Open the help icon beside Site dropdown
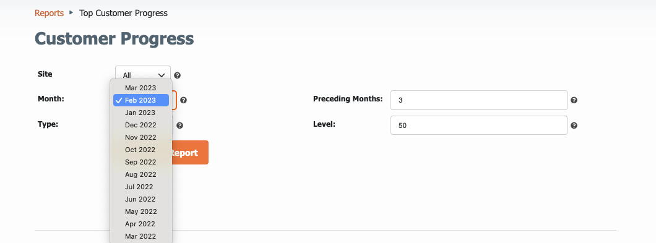 click(x=178, y=75)
